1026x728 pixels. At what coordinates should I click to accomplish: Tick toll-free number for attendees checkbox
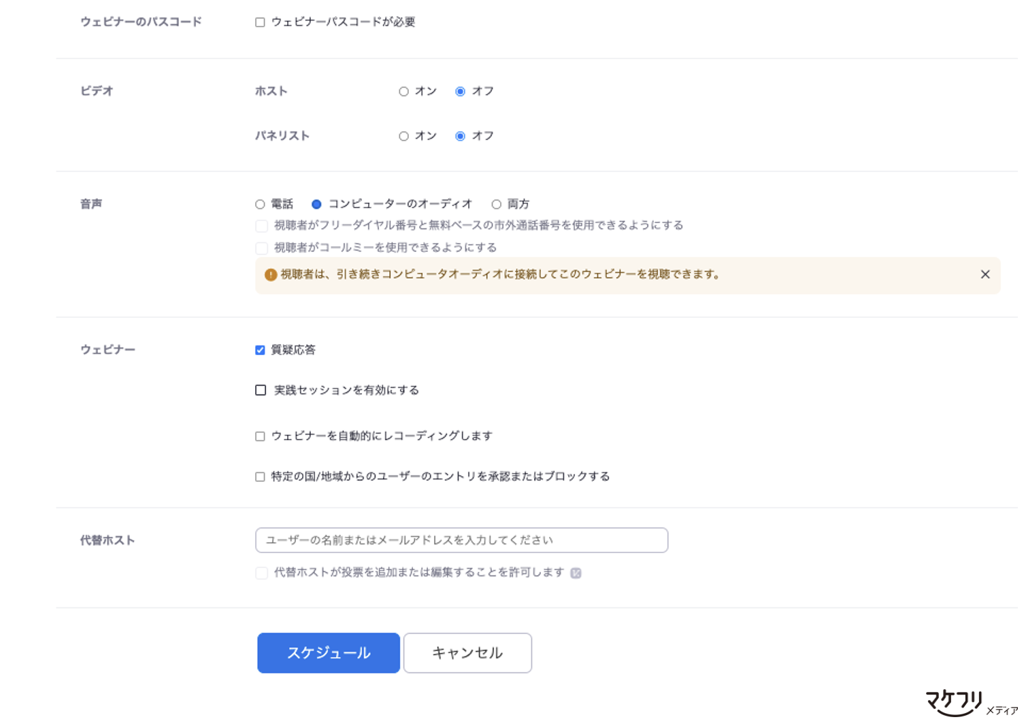[262, 226]
